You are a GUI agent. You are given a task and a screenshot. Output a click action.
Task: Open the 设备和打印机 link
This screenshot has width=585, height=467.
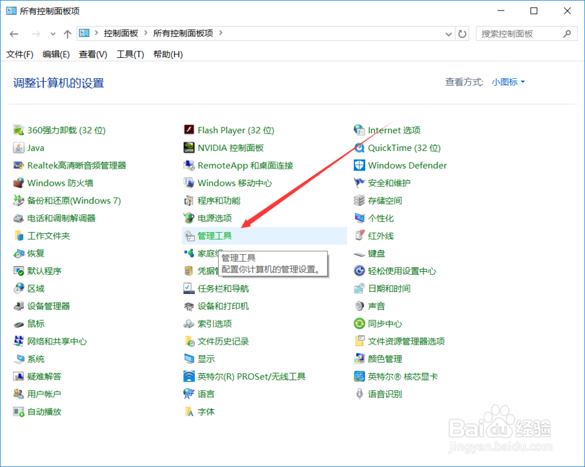click(x=223, y=306)
